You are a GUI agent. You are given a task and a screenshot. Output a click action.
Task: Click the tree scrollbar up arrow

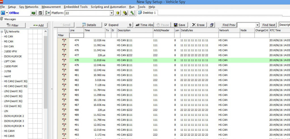[46, 32]
